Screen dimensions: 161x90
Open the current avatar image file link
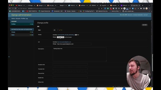click(66, 35)
